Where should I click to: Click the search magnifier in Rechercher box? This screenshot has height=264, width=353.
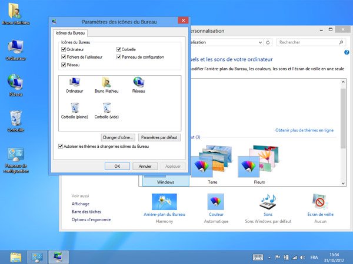point(341,42)
